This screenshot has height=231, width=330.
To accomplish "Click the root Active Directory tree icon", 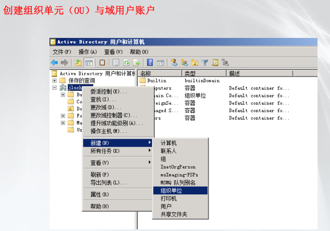I will [x=55, y=74].
